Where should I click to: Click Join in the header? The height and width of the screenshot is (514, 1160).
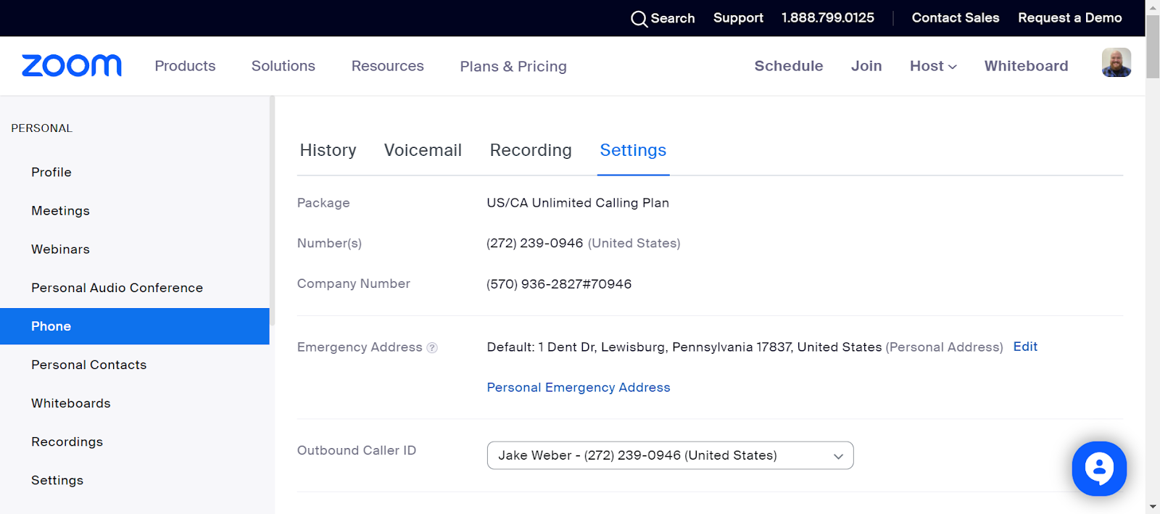point(866,66)
